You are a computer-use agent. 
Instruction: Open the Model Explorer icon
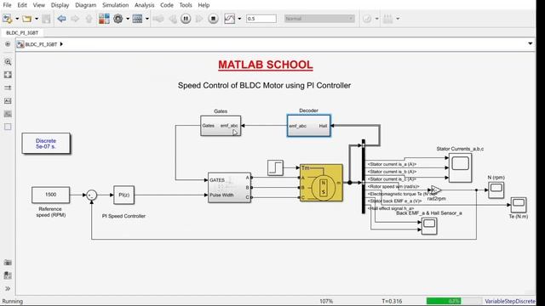[x=138, y=19]
